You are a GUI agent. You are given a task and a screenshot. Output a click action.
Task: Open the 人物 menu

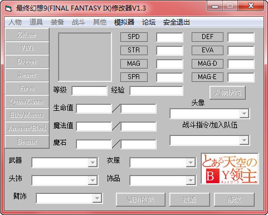(15, 22)
